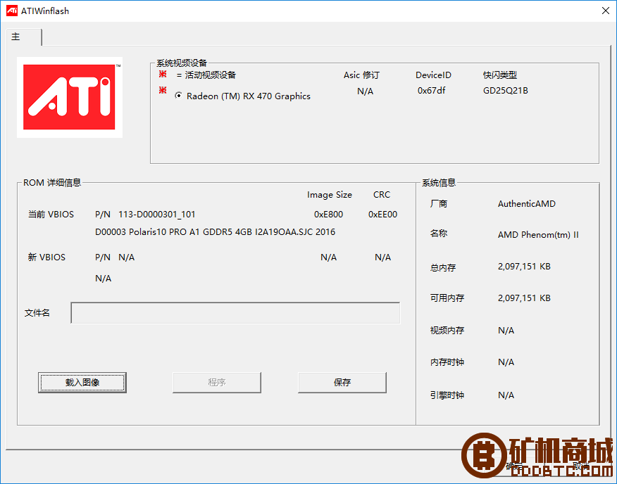
Task: Click the 载入图像 button
Action: [82, 382]
